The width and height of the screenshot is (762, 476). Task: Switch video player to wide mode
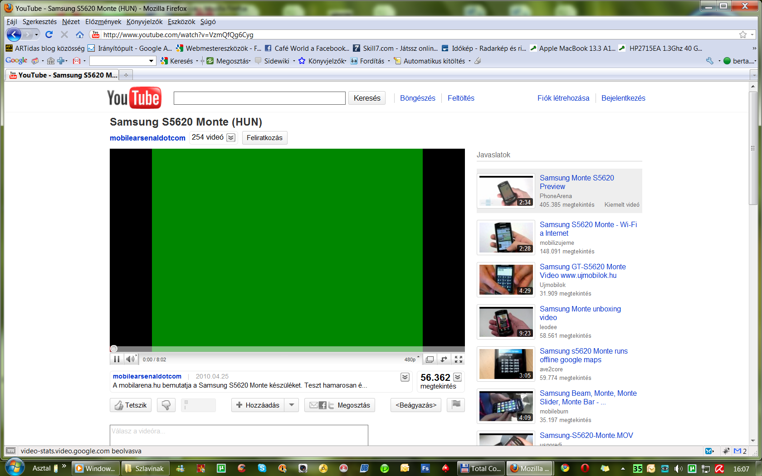[430, 359]
